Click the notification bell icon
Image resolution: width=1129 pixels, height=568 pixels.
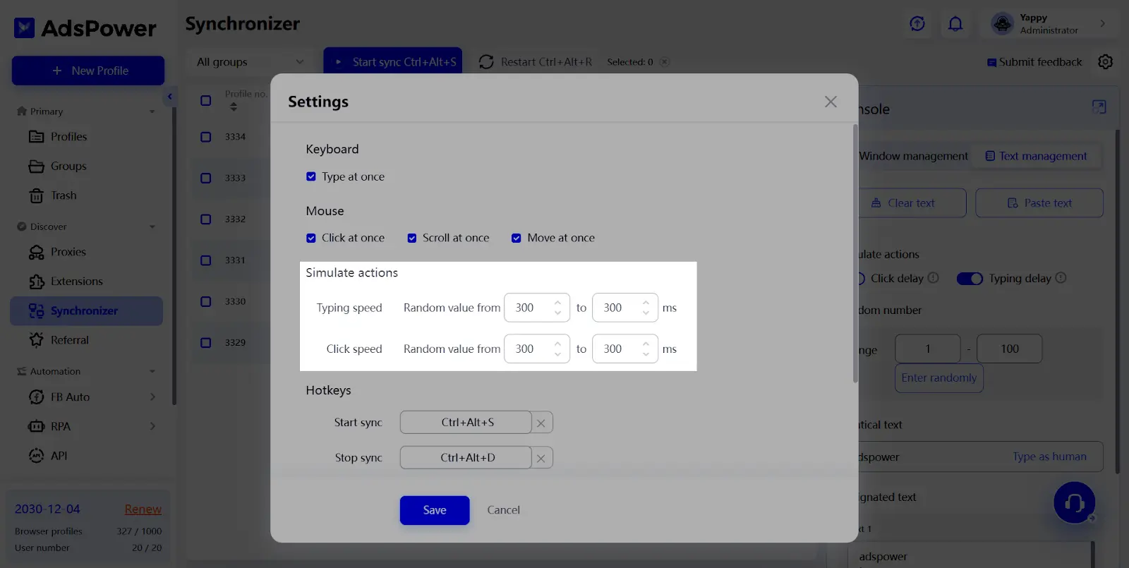(955, 24)
